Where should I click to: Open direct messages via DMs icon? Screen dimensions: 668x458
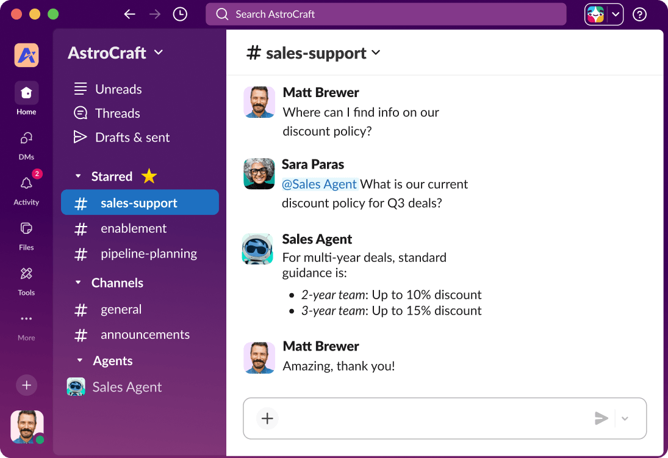point(26,139)
